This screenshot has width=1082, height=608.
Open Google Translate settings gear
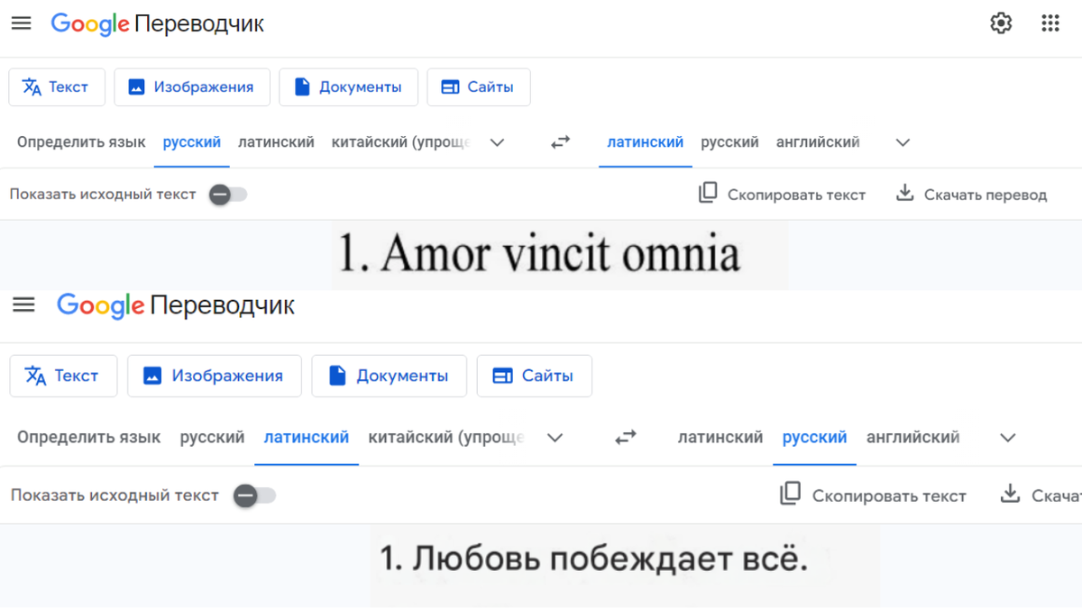tap(1001, 23)
